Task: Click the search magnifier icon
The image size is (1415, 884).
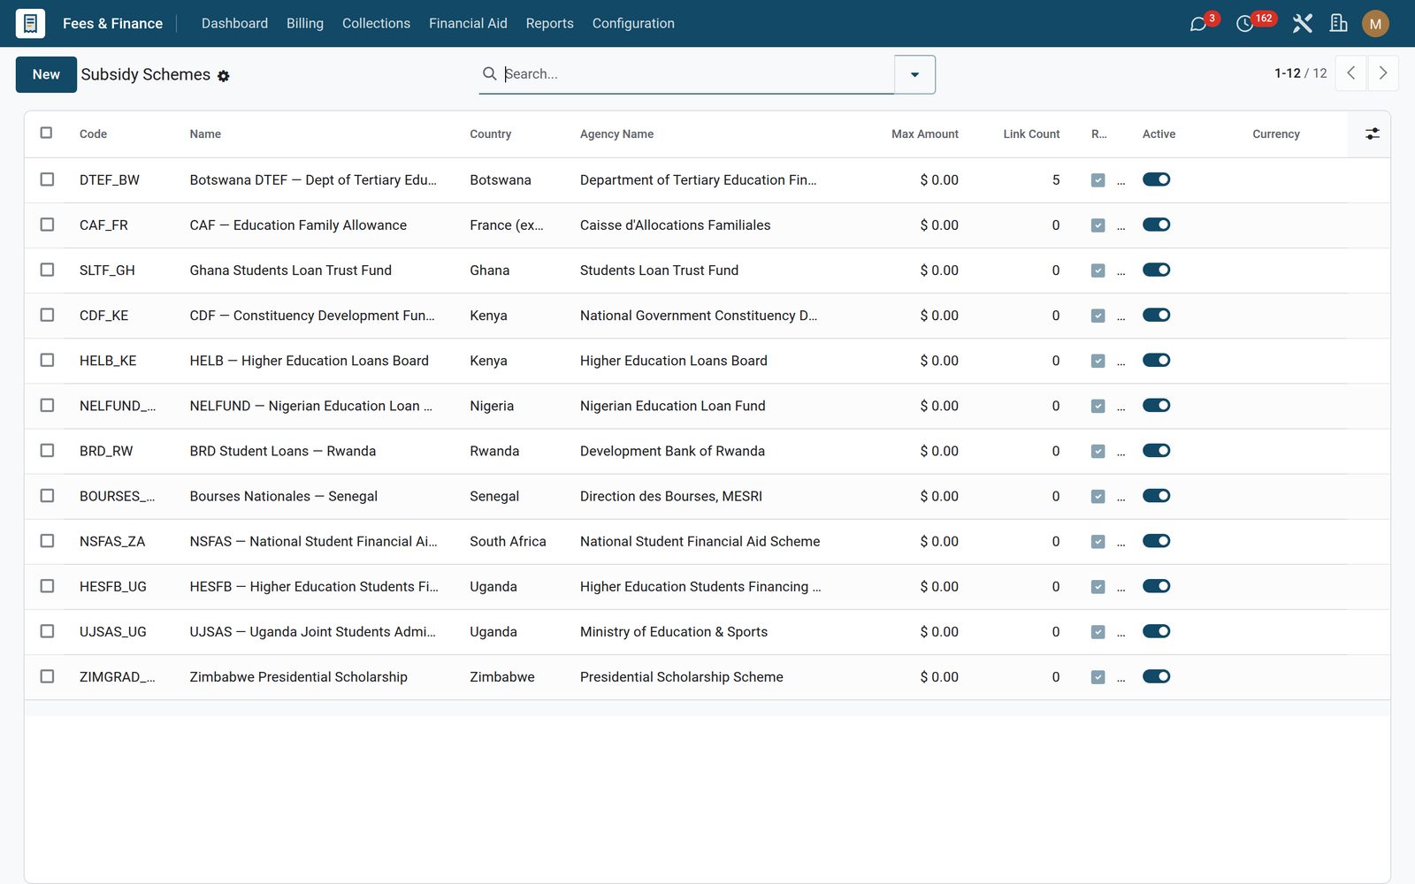Action: tap(489, 73)
